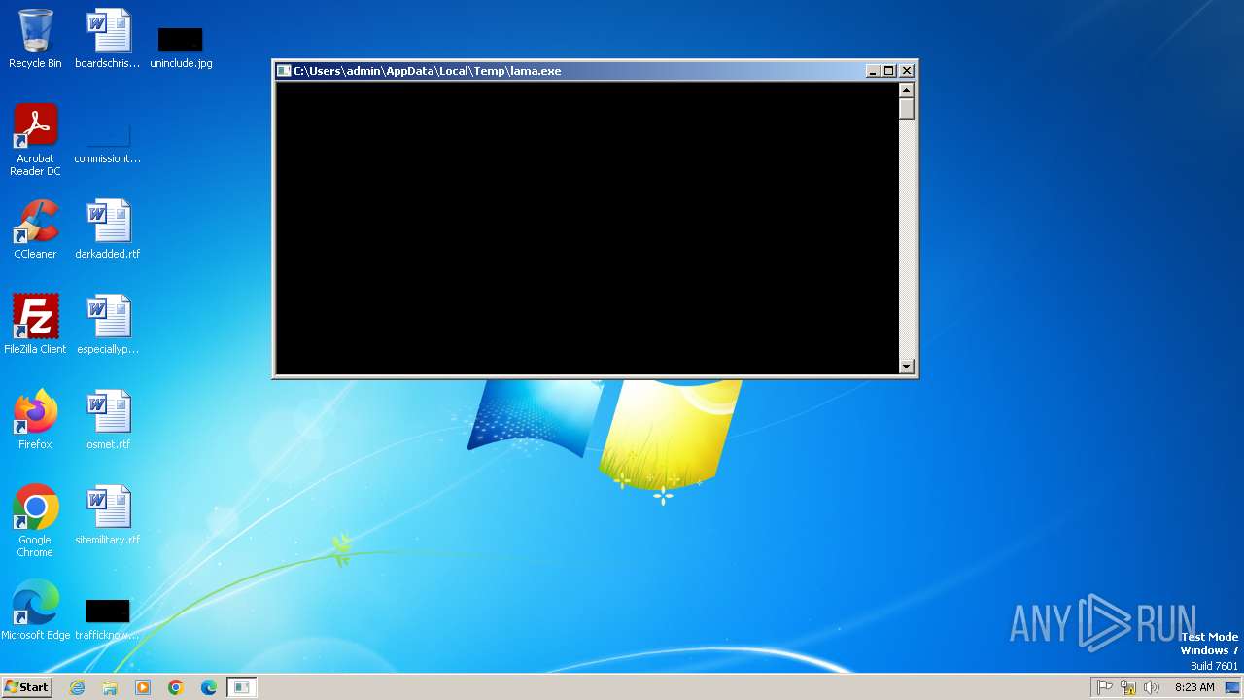Click Show desktop button in tray corner

[1233, 687]
